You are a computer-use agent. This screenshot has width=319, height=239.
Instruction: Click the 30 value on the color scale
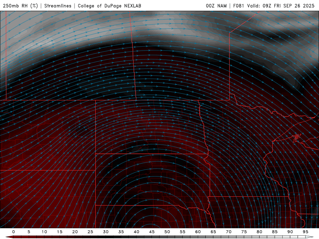(x=106, y=232)
